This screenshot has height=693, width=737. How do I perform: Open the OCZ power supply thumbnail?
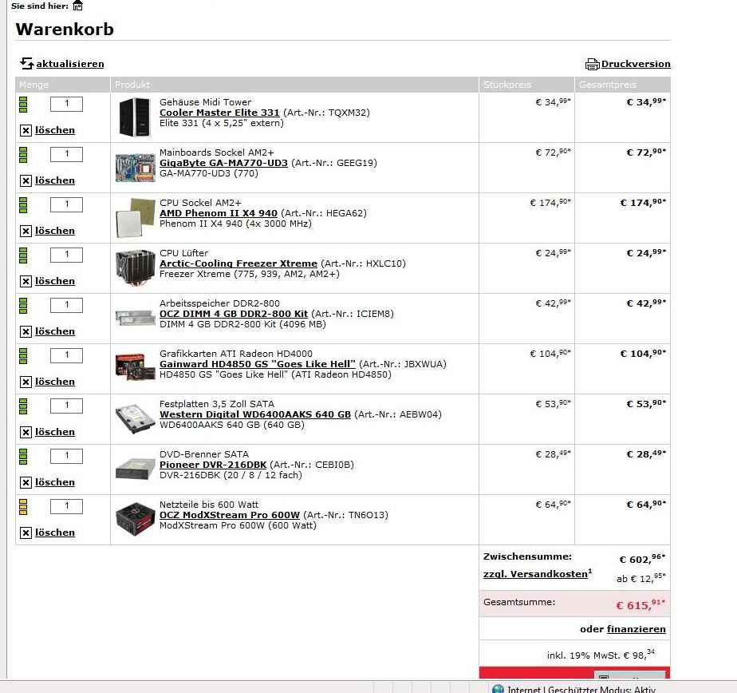coord(136,520)
